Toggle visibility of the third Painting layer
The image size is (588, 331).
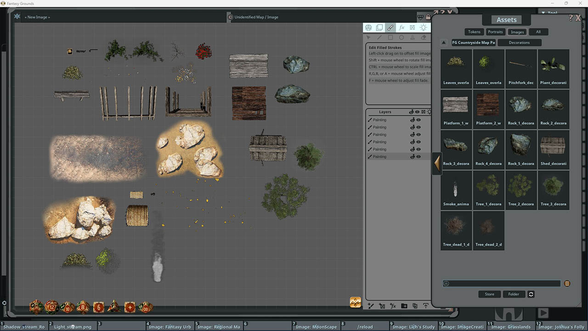(418, 135)
